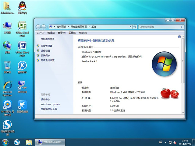This screenshot has width=195, height=146.
Task: Open Office Excel 2007 desktop shortcut
Action: click(x=22, y=29)
